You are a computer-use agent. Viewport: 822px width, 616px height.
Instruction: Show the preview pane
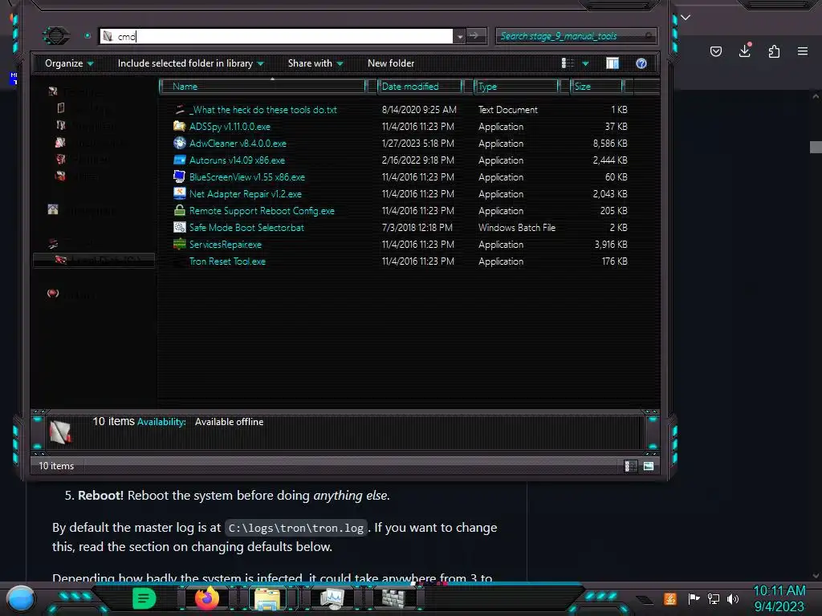(612, 63)
